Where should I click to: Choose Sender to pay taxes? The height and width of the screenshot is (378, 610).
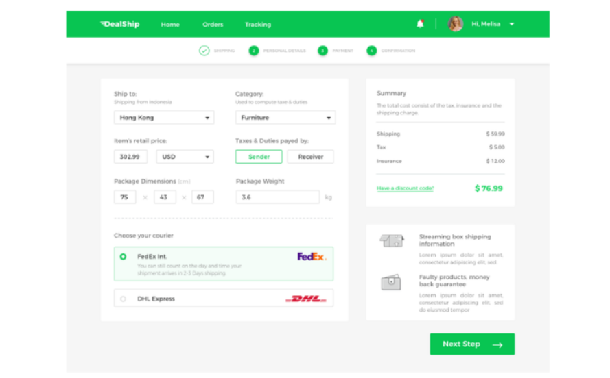259,157
